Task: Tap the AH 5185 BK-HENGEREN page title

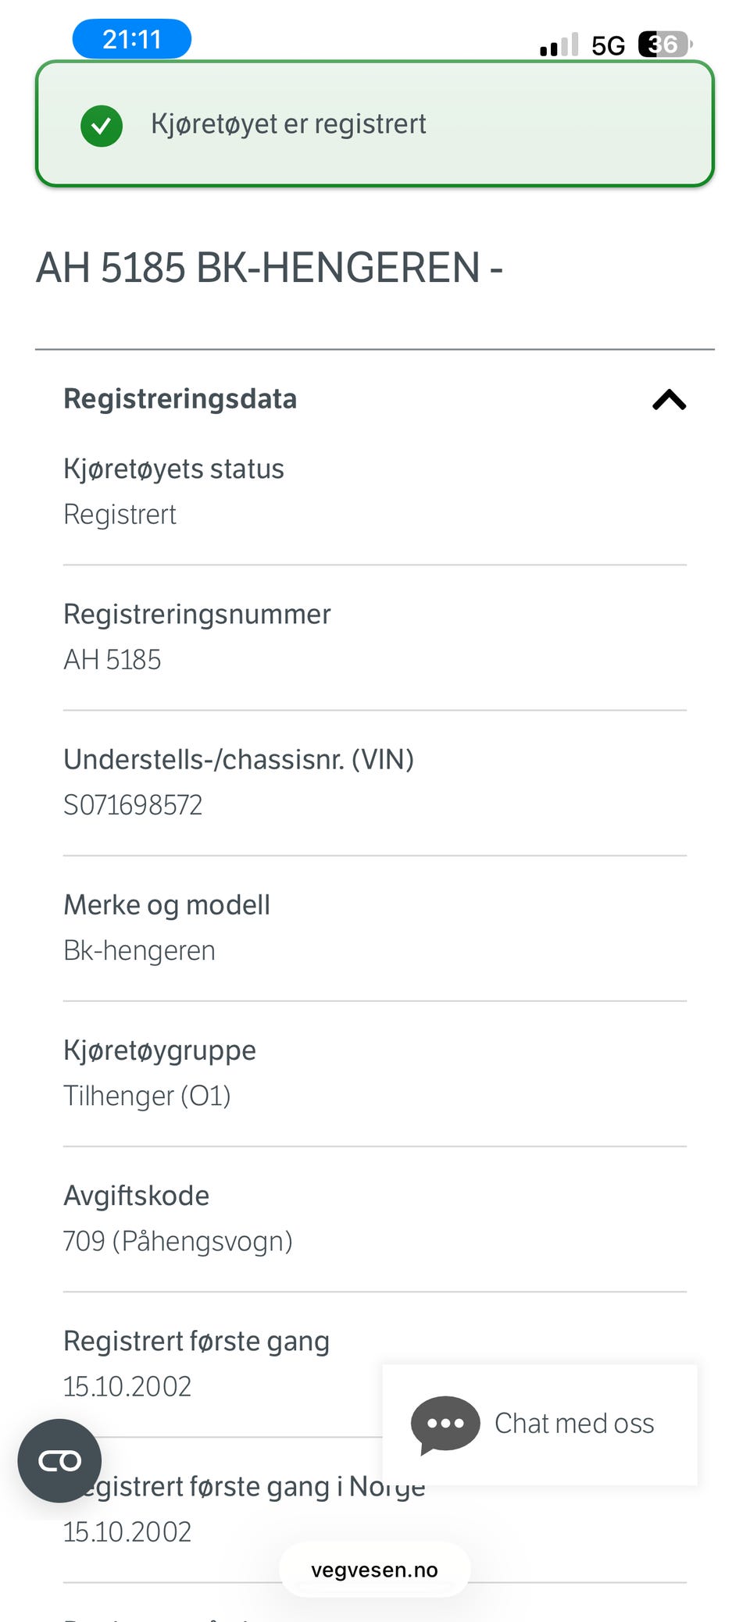Action: point(270,268)
